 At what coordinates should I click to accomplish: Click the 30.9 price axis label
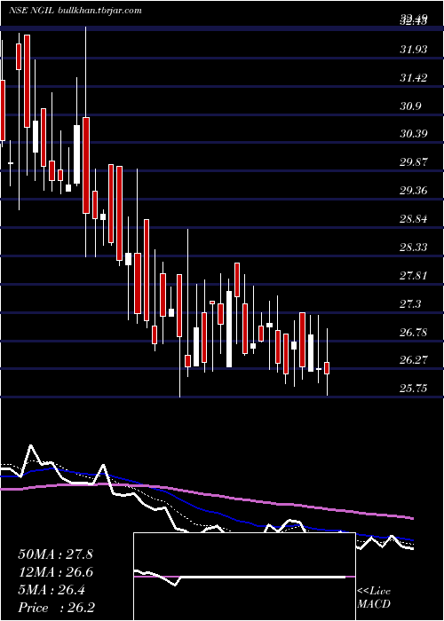pos(410,106)
